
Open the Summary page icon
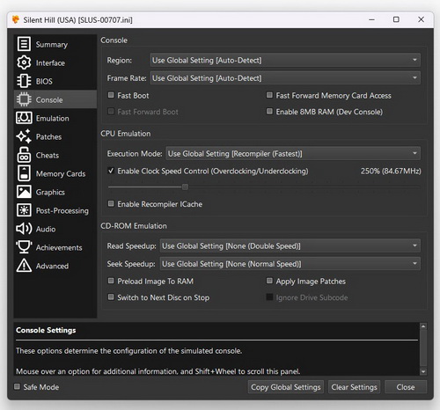click(24, 44)
